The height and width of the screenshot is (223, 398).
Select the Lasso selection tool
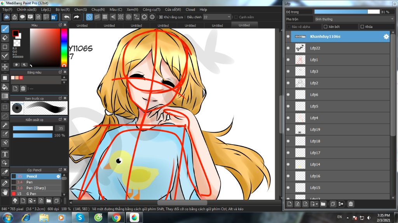[x=5, y=116]
